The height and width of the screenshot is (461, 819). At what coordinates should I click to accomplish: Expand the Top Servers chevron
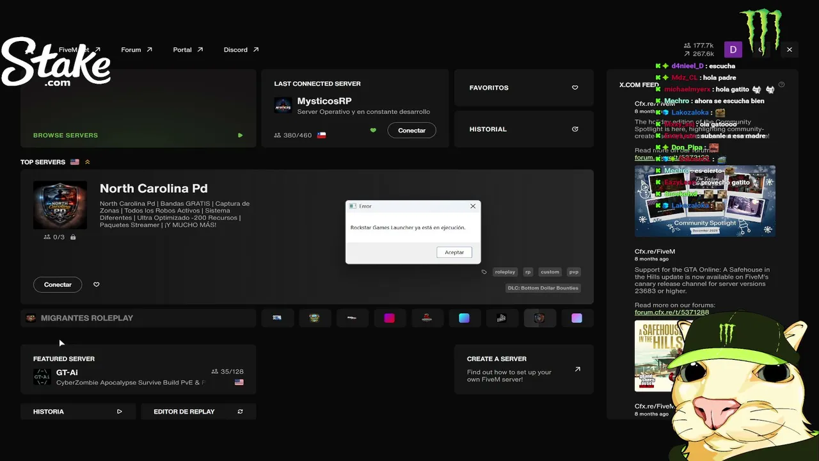[88, 162]
